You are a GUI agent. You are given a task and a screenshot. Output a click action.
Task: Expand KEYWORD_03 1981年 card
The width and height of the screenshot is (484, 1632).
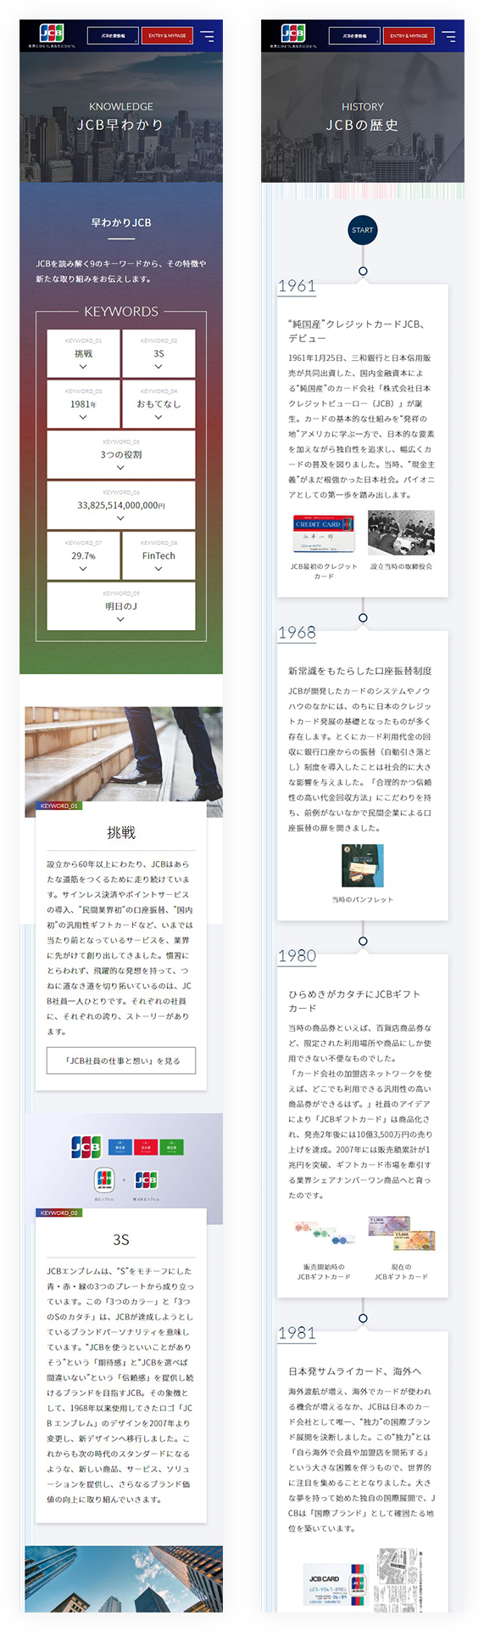click(x=83, y=403)
